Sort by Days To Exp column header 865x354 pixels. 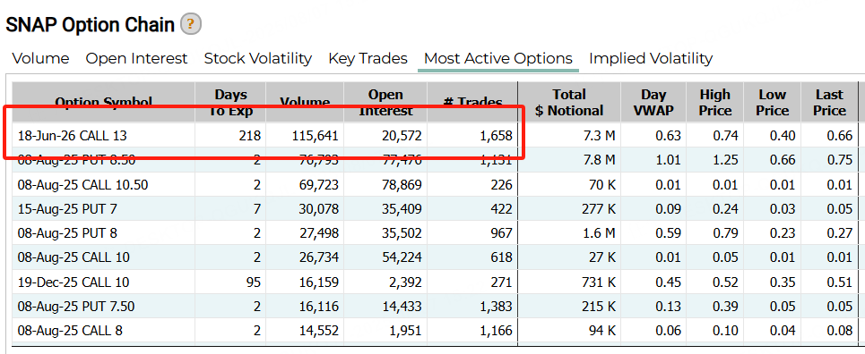click(230, 103)
